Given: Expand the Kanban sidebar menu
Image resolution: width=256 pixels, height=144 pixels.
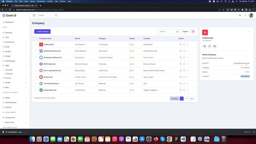Looking at the screenshot, I should pos(15,52).
